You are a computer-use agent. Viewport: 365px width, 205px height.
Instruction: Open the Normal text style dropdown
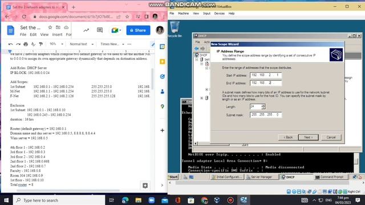pos(82,44)
